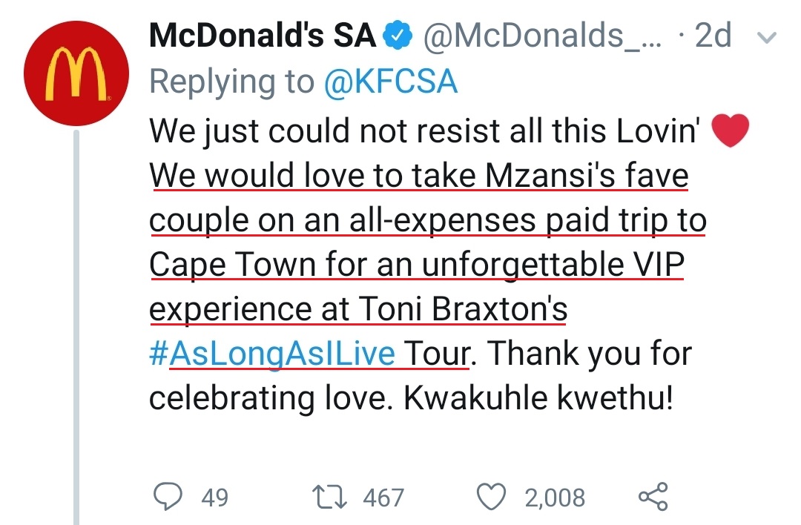The height and width of the screenshot is (525, 801).
Task: Open the @KFCSA mention link
Action: [390, 82]
